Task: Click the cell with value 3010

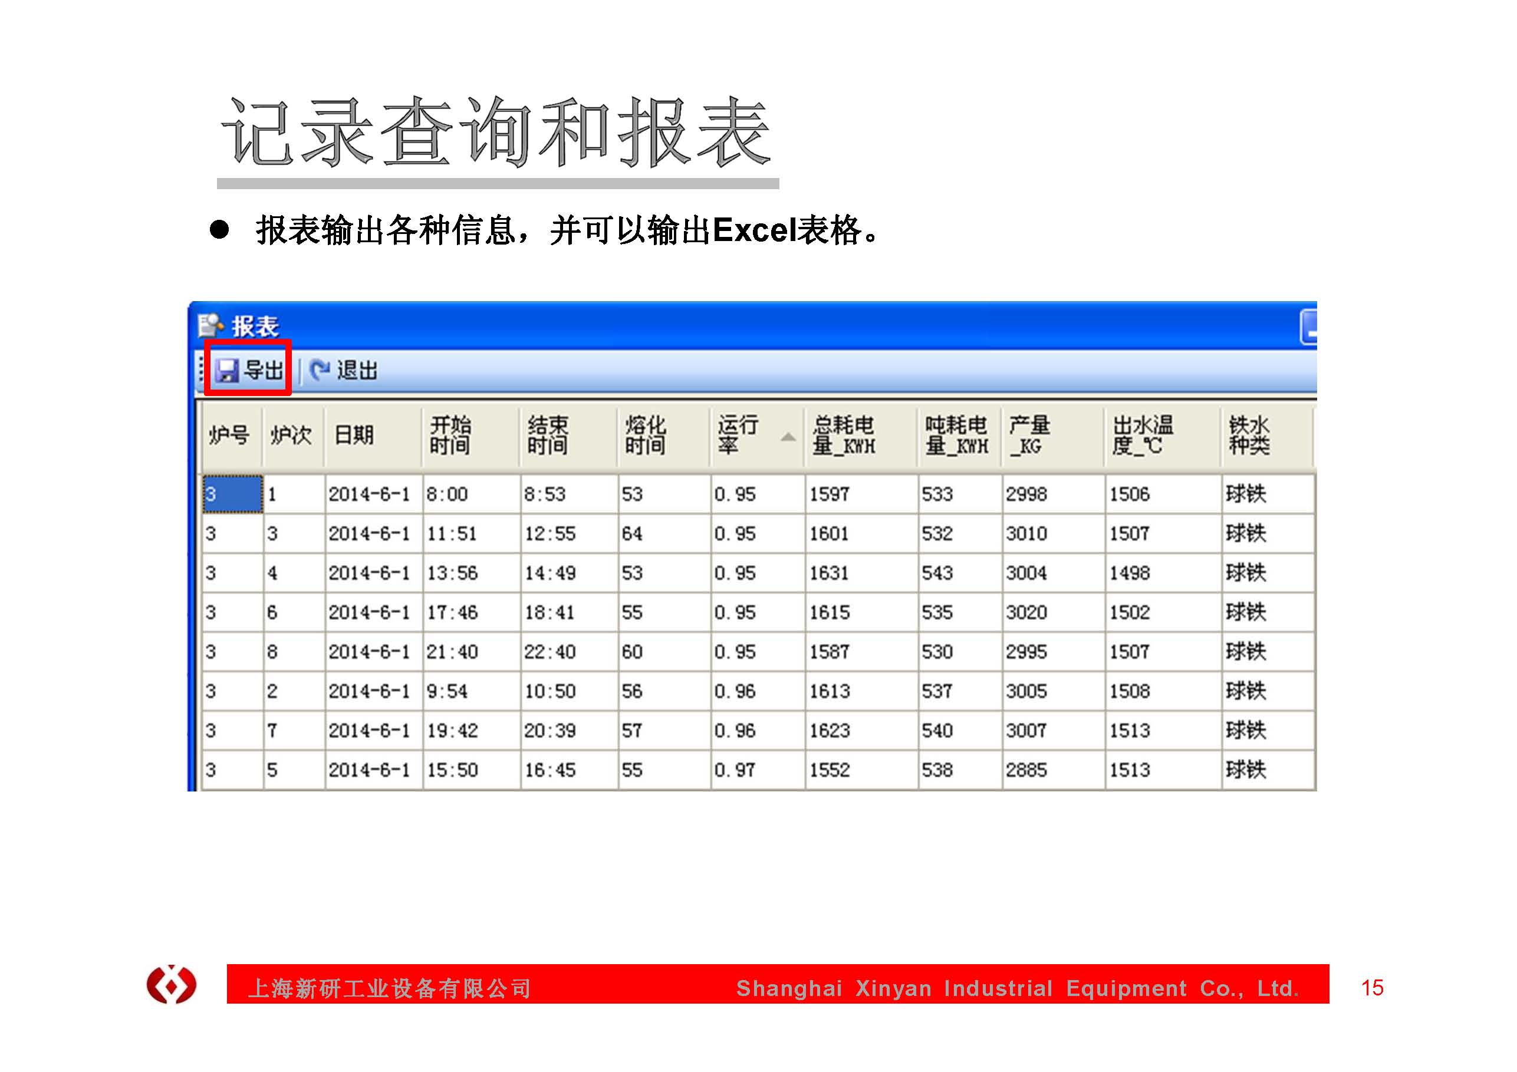Action: tap(1054, 534)
